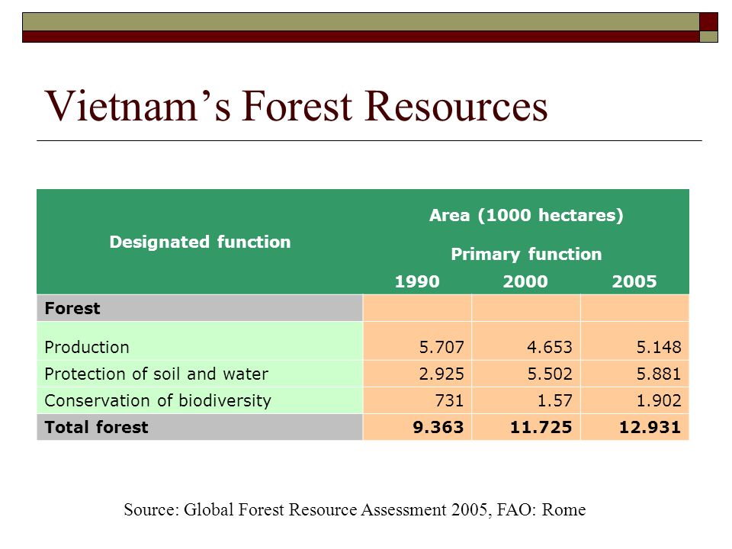Select the slide title 'Vietnam's Forest Resources'
Viewport: 732px width, 549px height.
point(296,106)
